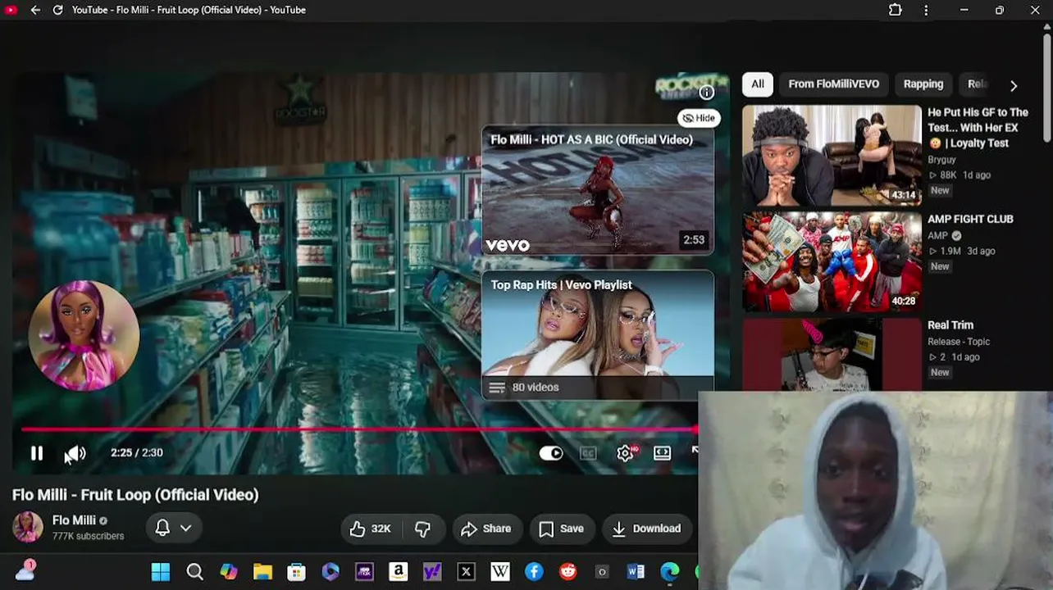The image size is (1053, 590).
Task: Click the circular Flo Milli channel end-screen avatar
Action: click(x=84, y=336)
